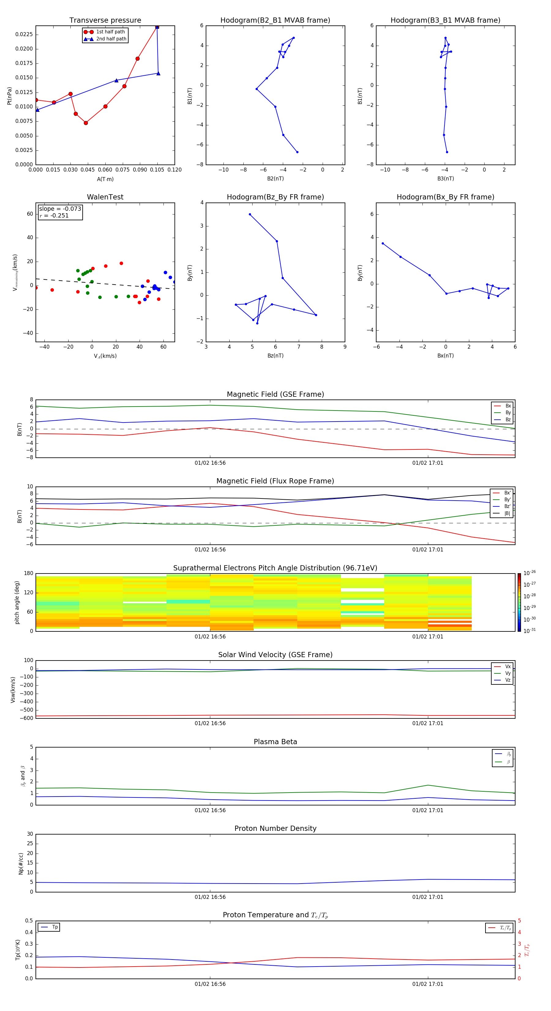The width and height of the screenshot is (551, 1011).
Task: Select the |B| legend entry in Flux Rope plot
Action: [502, 513]
